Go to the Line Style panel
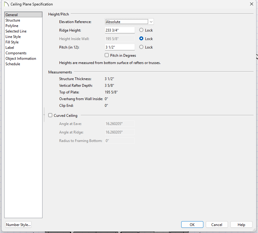Image resolution: width=258 pixels, height=233 pixels. tap(13, 36)
